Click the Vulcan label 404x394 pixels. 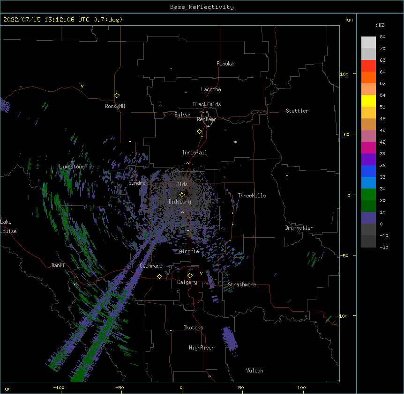coord(254,371)
